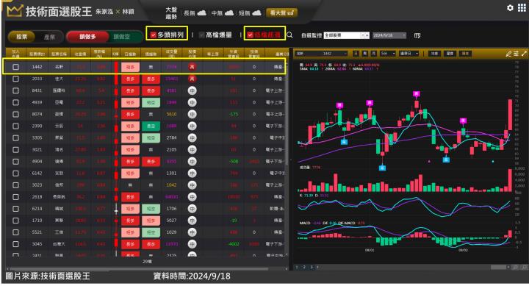Screen dimensions: 529x286
Task: Click the weekly trend tag in row 1710
Action: pos(151,221)
